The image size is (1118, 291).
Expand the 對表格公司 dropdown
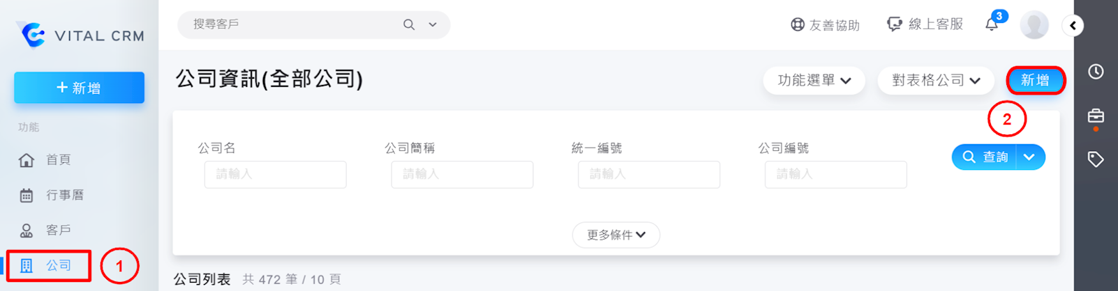click(935, 81)
